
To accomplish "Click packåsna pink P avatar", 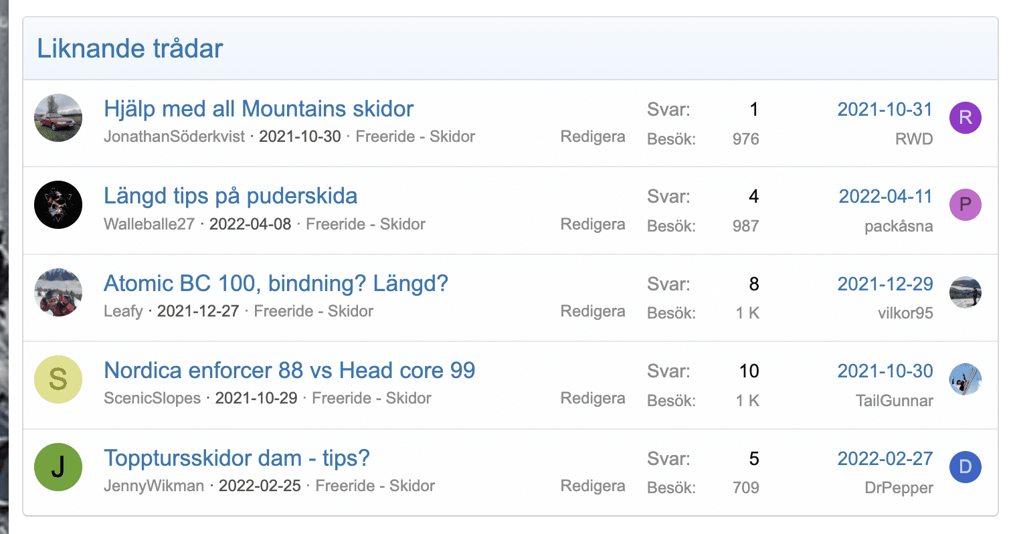I will (x=965, y=205).
